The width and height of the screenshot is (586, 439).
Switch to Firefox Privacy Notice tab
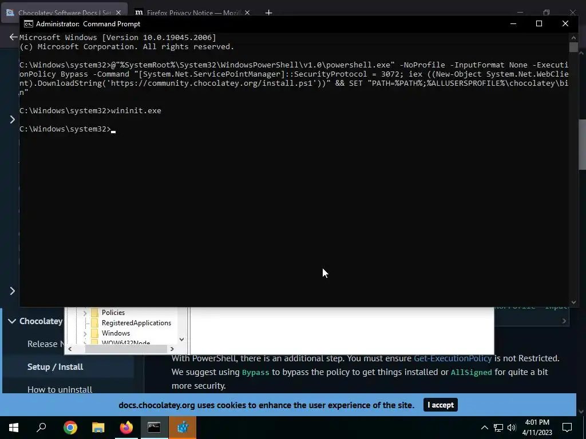click(193, 13)
